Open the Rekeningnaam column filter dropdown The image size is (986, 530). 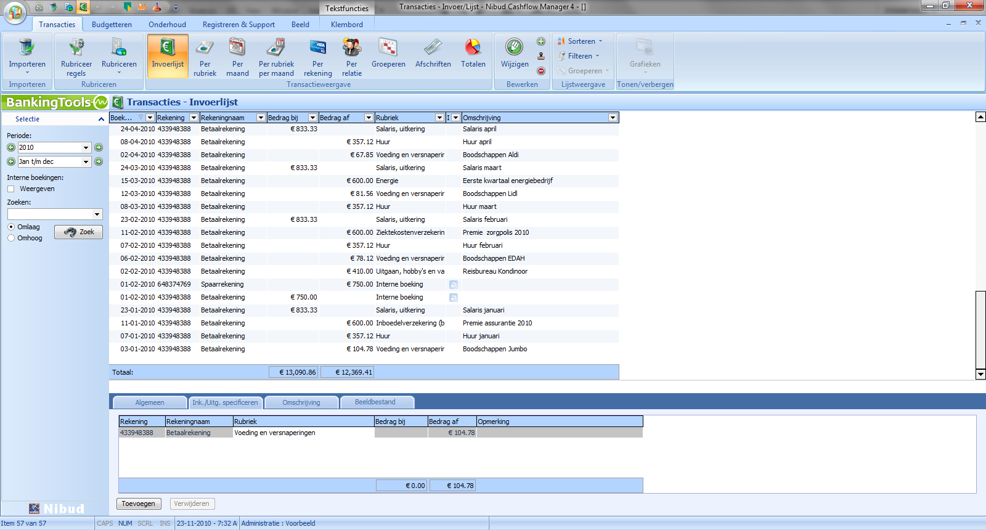[261, 118]
